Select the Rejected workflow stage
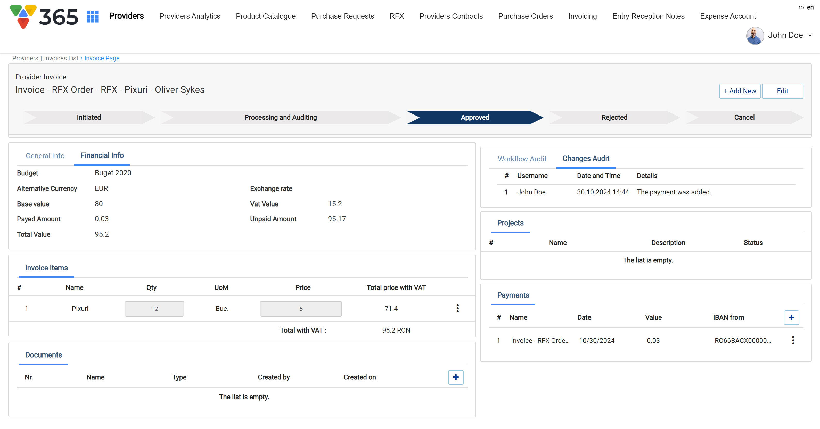Screen dimensions: 820x429 click(x=614, y=118)
